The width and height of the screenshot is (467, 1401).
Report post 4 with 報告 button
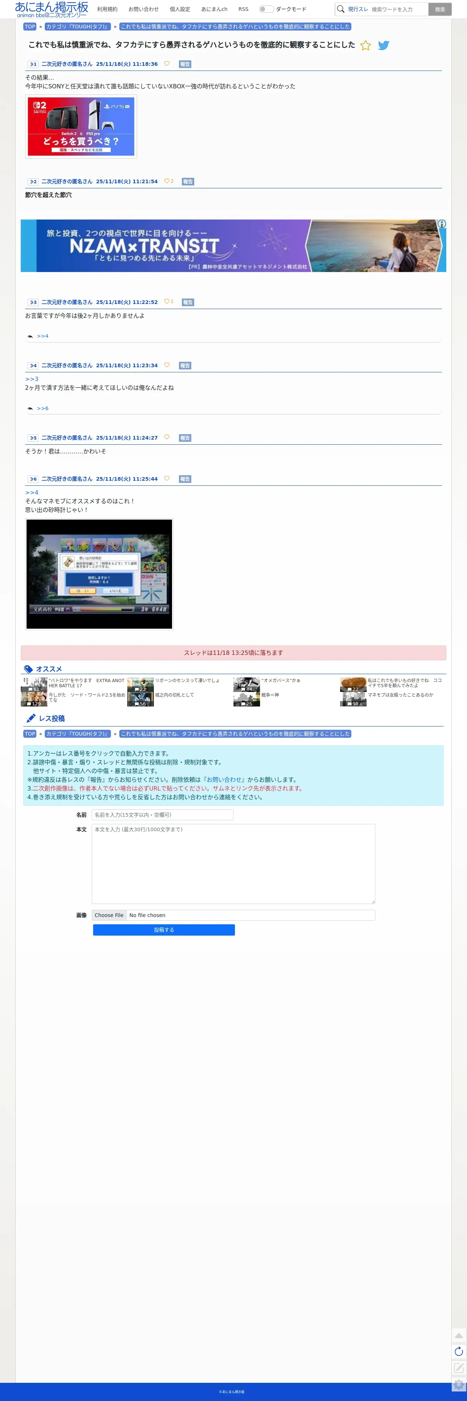point(185,365)
